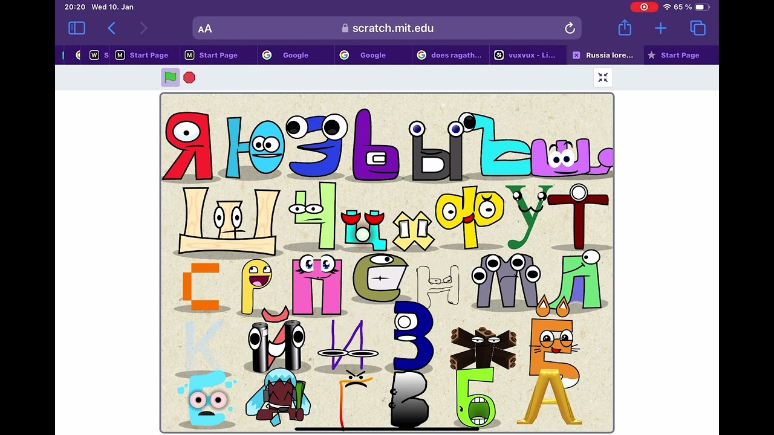Viewport: 774px width, 435px height.
Task: Tap the blue-haired character Д sprite
Action: click(x=278, y=396)
